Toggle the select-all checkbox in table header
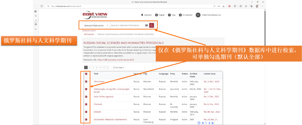302x125 pixels. (x=86, y=74)
